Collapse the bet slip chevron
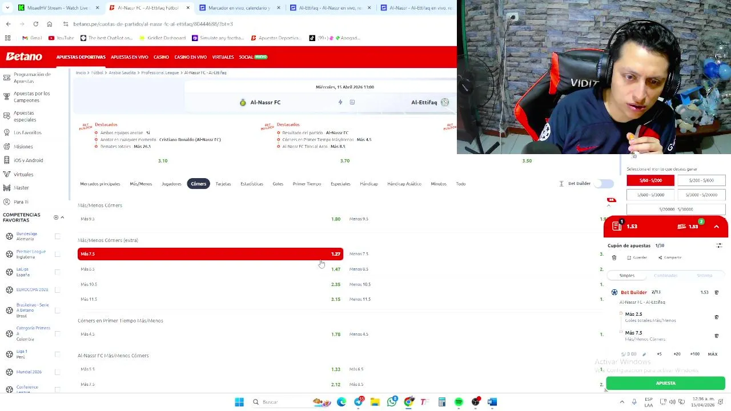The image size is (731, 411). 716,227
